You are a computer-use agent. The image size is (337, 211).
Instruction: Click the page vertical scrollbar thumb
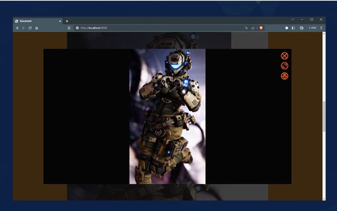tap(324, 116)
